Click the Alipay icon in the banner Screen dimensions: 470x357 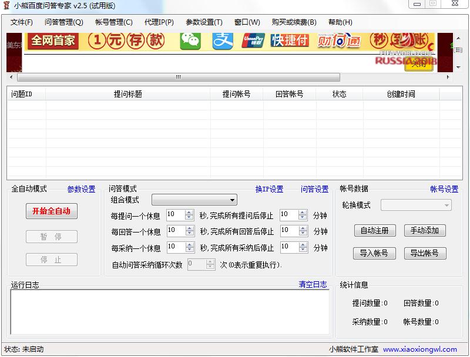(x=222, y=41)
